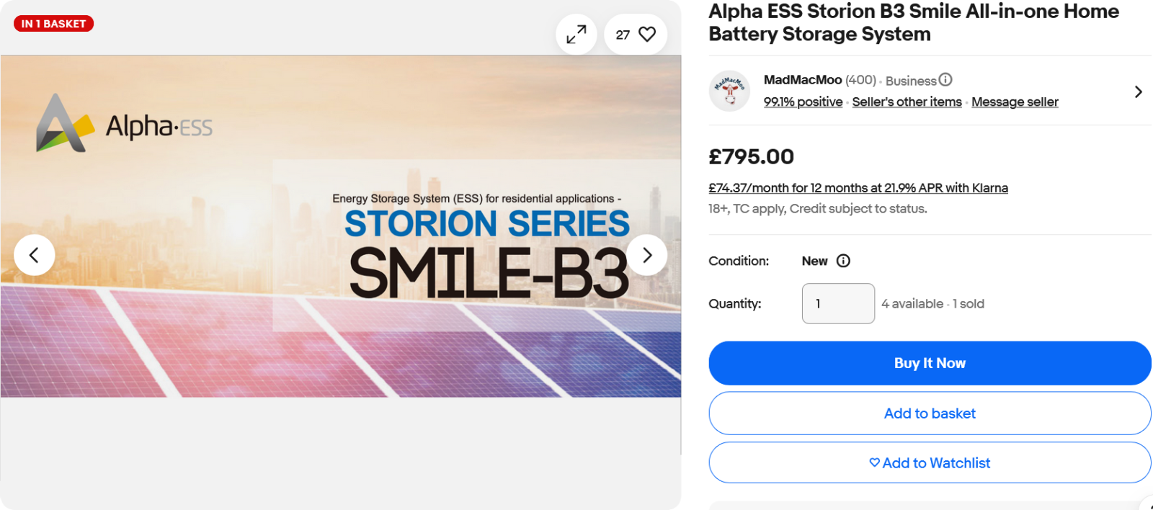Open the Business seller info icon

point(945,80)
